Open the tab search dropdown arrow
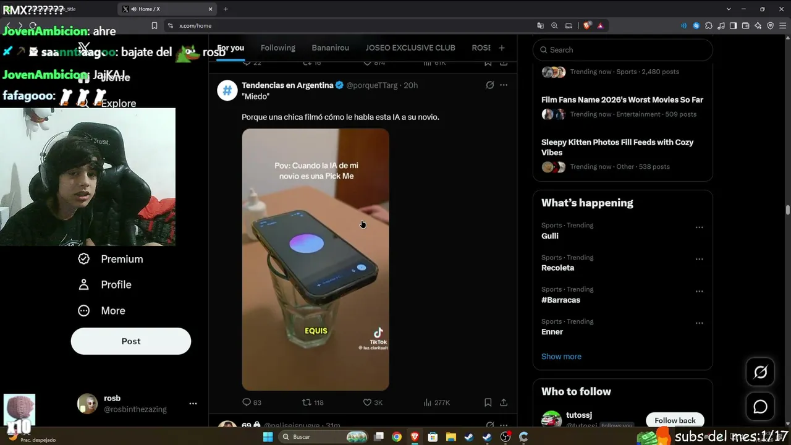 tap(729, 9)
